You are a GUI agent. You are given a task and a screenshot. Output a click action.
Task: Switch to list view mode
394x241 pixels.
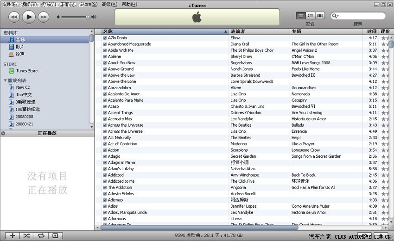pyautogui.click(x=301, y=16)
